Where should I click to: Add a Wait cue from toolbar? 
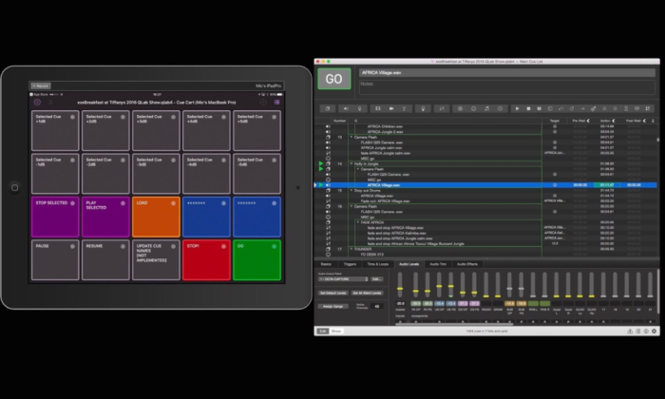coord(626,108)
